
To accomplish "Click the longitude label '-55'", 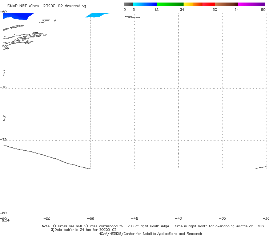I will pos(47,218).
